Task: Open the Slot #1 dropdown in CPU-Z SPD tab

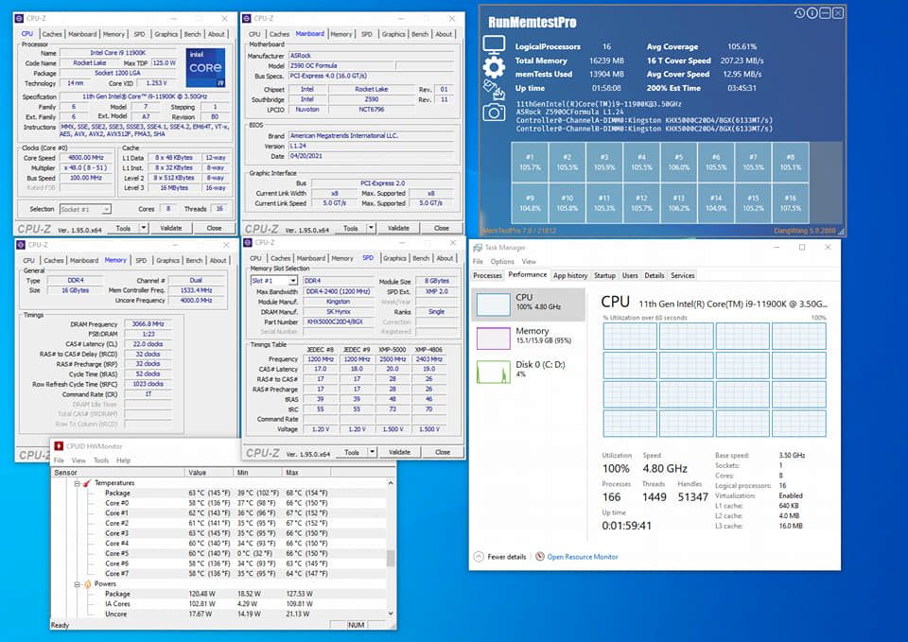Action: pyautogui.click(x=293, y=280)
